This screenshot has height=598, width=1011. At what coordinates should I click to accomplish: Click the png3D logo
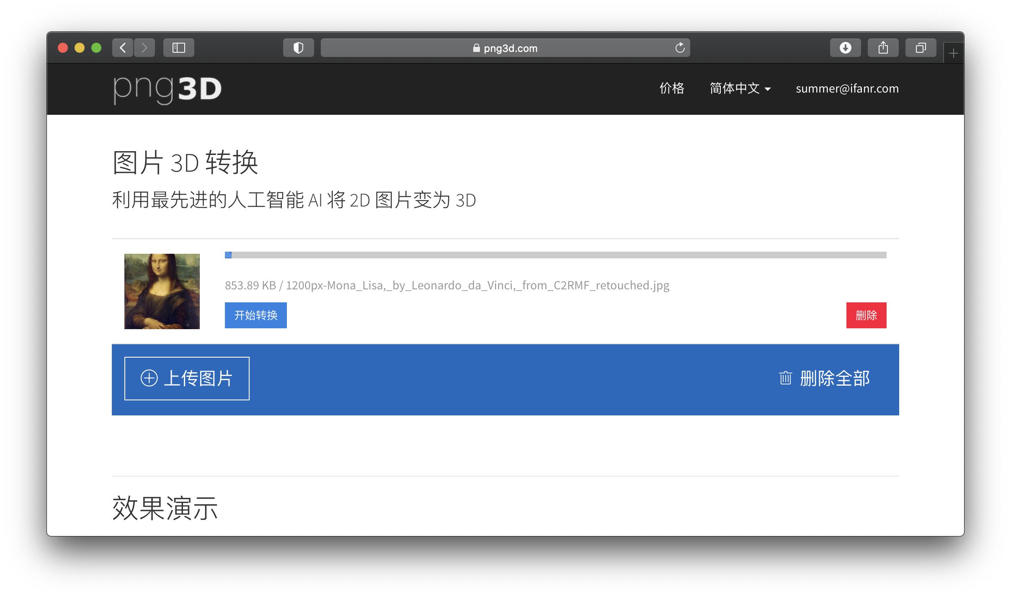pos(167,89)
